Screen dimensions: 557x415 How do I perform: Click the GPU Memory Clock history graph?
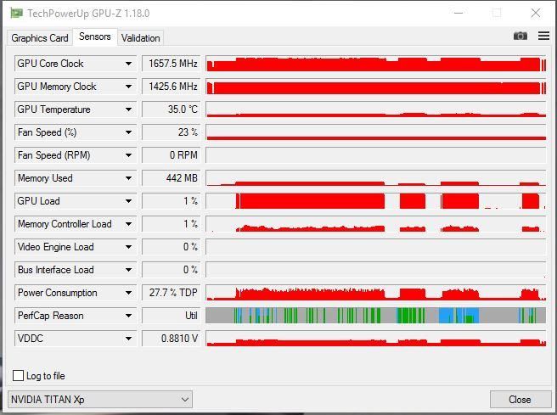[x=376, y=87]
